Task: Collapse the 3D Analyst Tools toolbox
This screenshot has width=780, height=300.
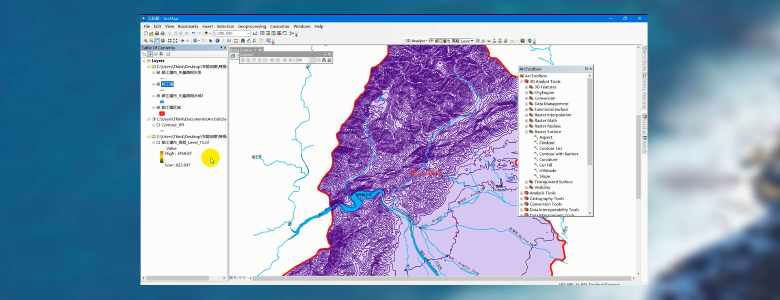Action: [x=522, y=81]
